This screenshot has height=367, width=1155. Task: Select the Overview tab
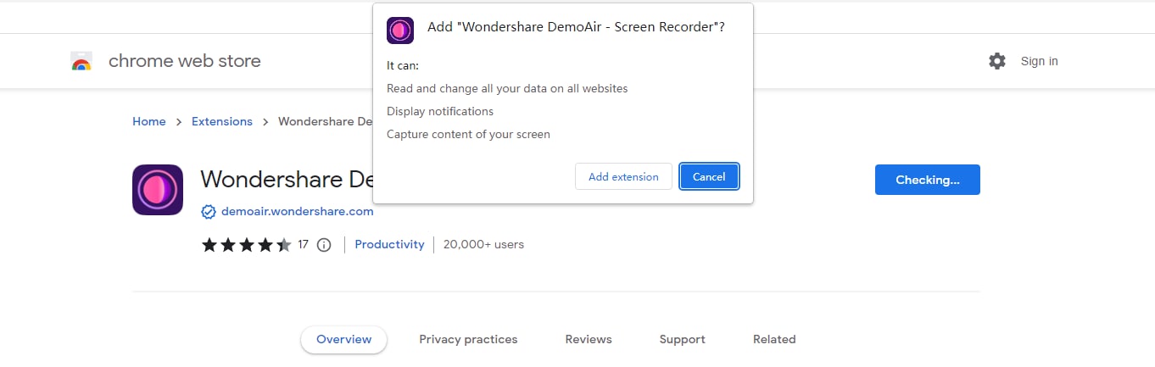pyautogui.click(x=343, y=339)
